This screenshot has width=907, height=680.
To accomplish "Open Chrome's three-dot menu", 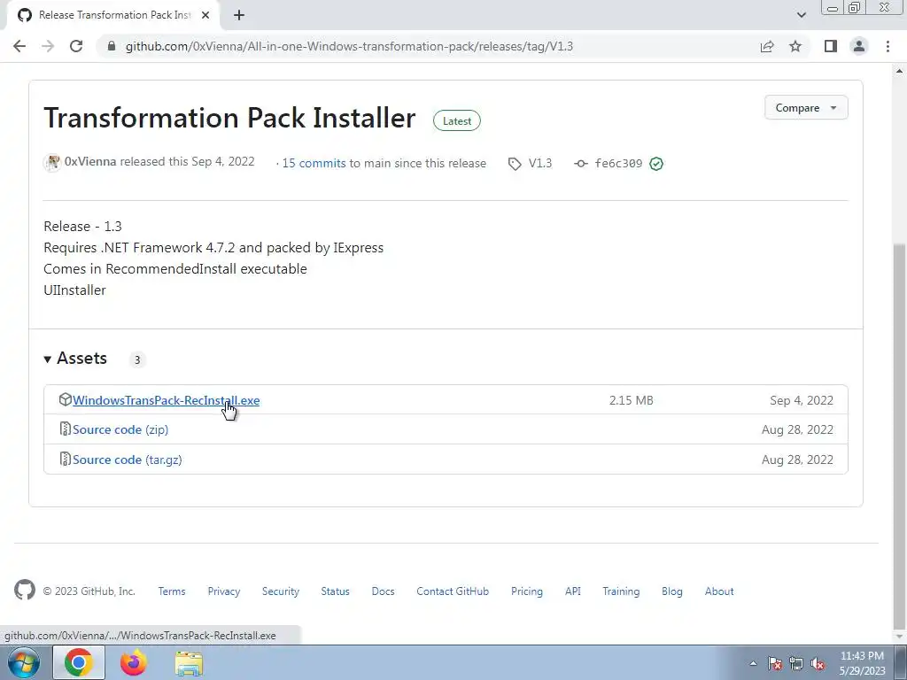I will pyautogui.click(x=888, y=46).
